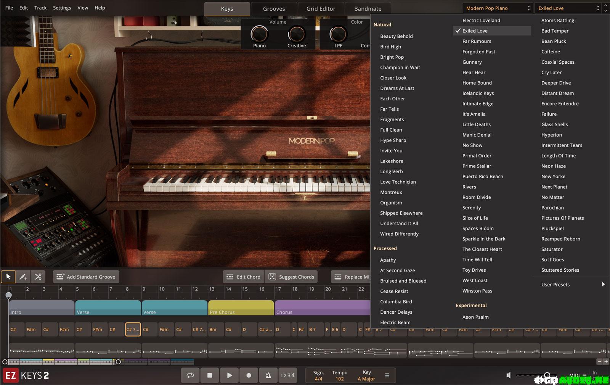Choose the Apathy preset
Screen dimensions: 610x385
(x=388, y=260)
